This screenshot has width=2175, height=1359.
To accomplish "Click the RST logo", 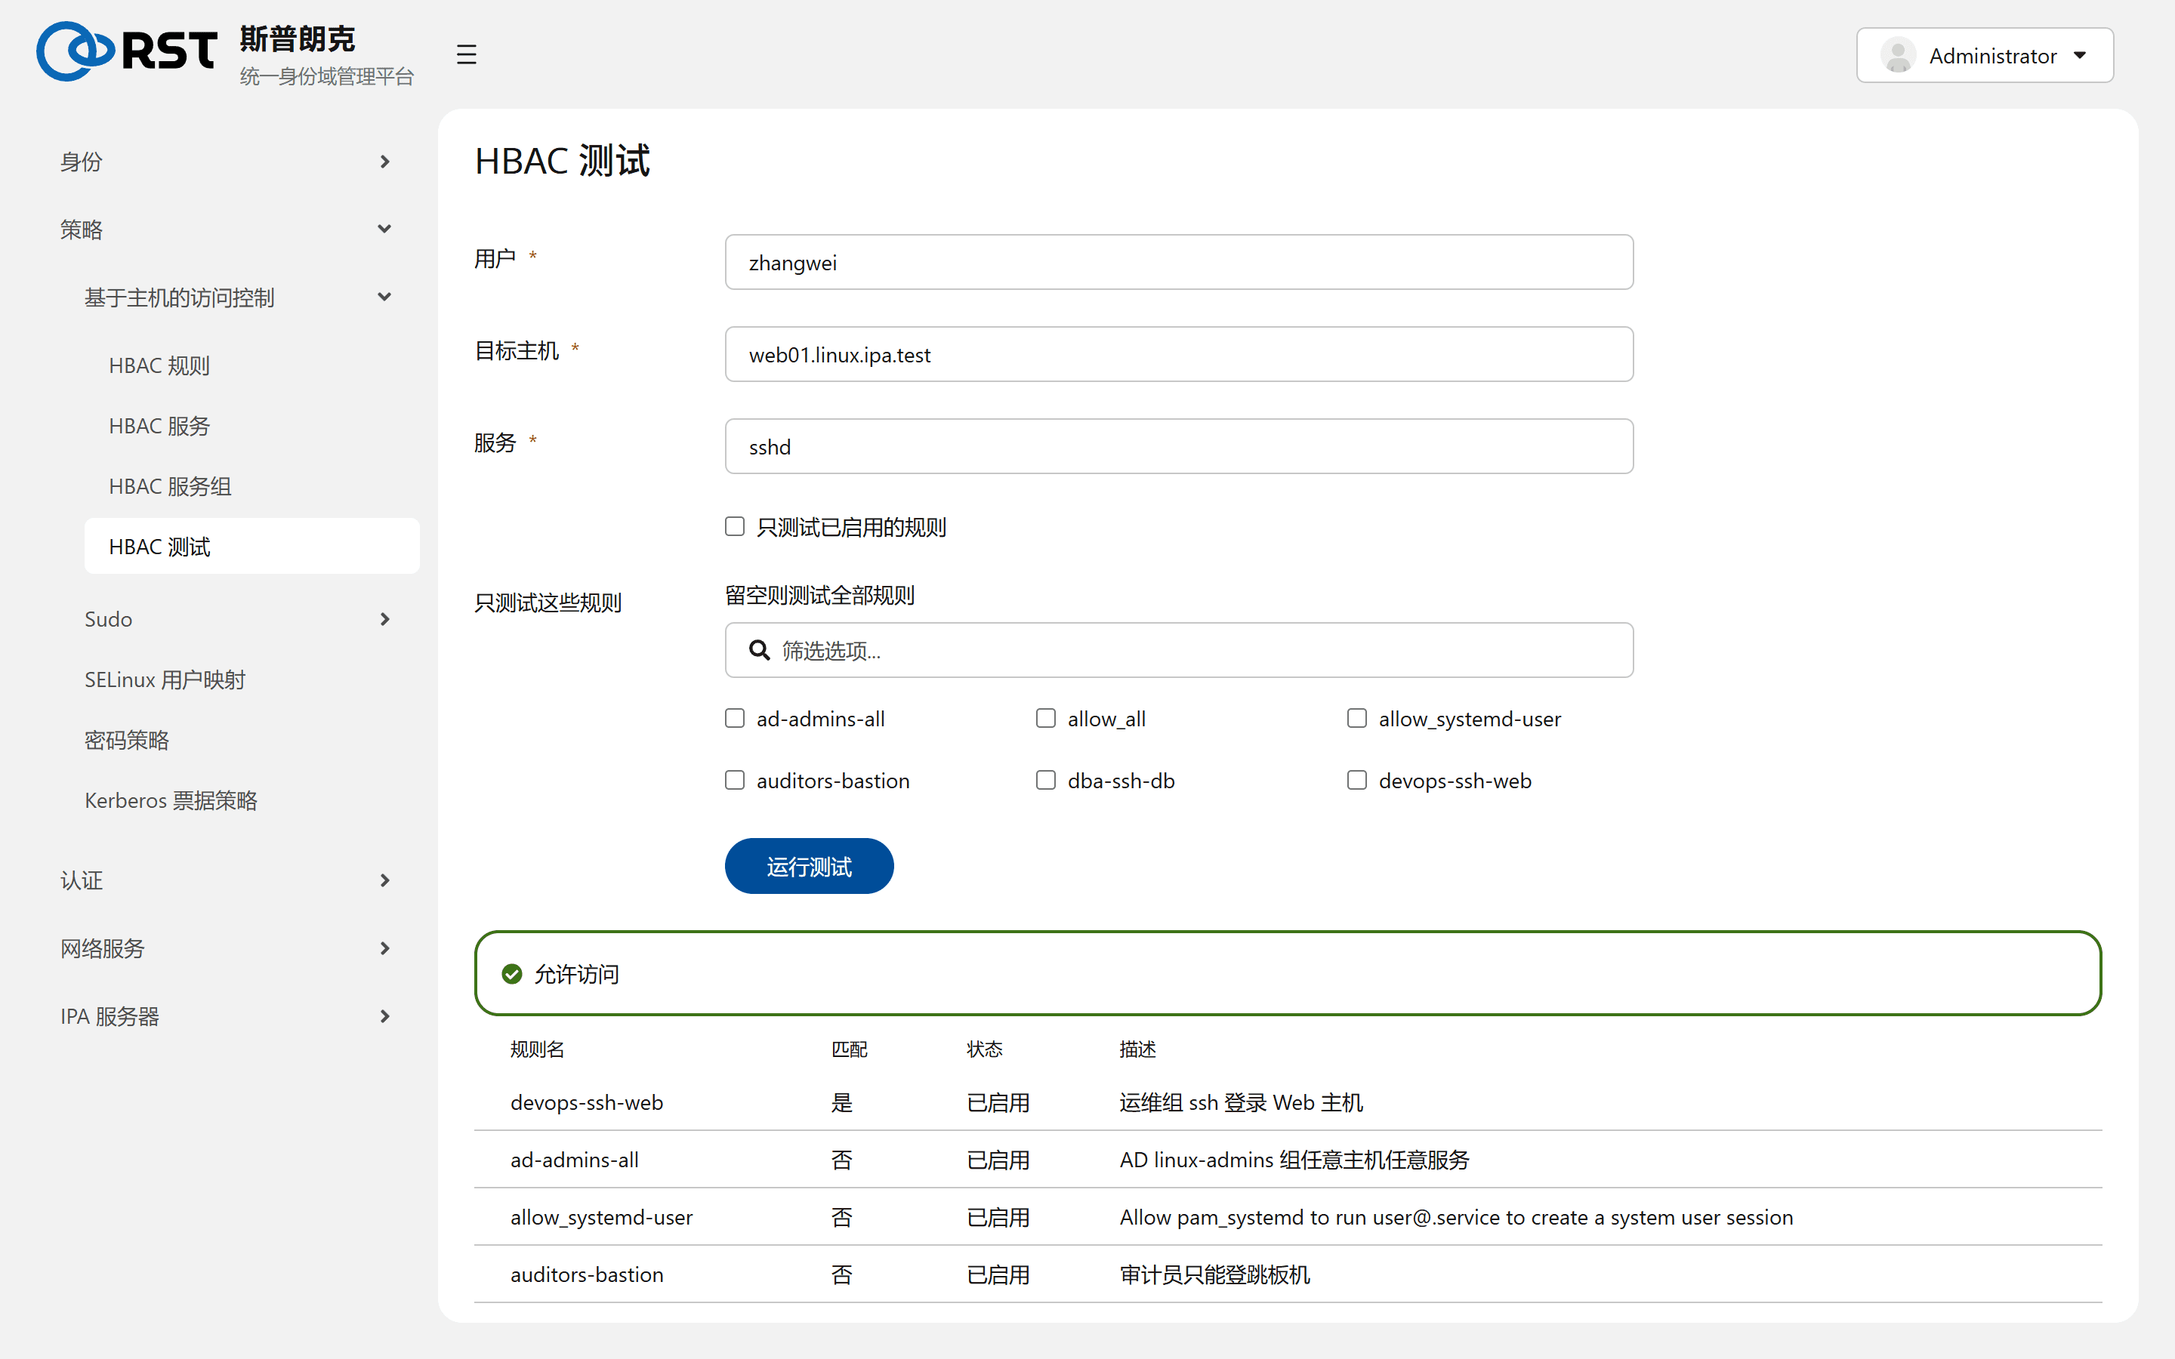I will (127, 51).
